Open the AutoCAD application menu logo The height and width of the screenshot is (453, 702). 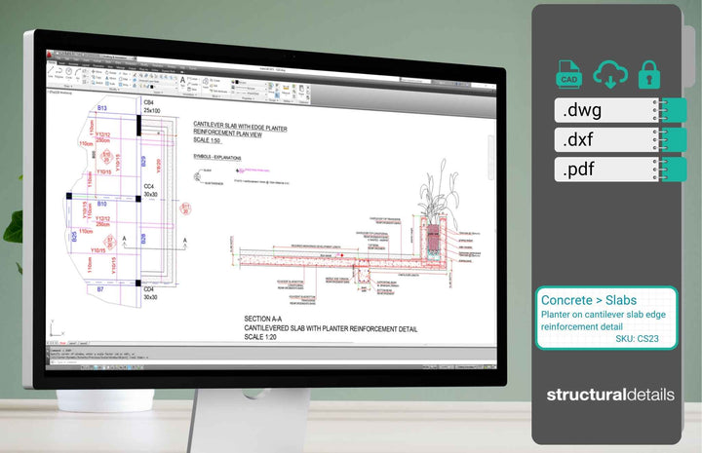50,55
